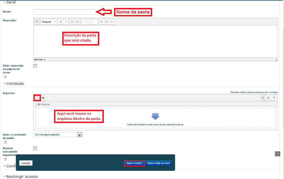Click the insert image icon
This screenshot has height=179, width=284.
(101, 22)
